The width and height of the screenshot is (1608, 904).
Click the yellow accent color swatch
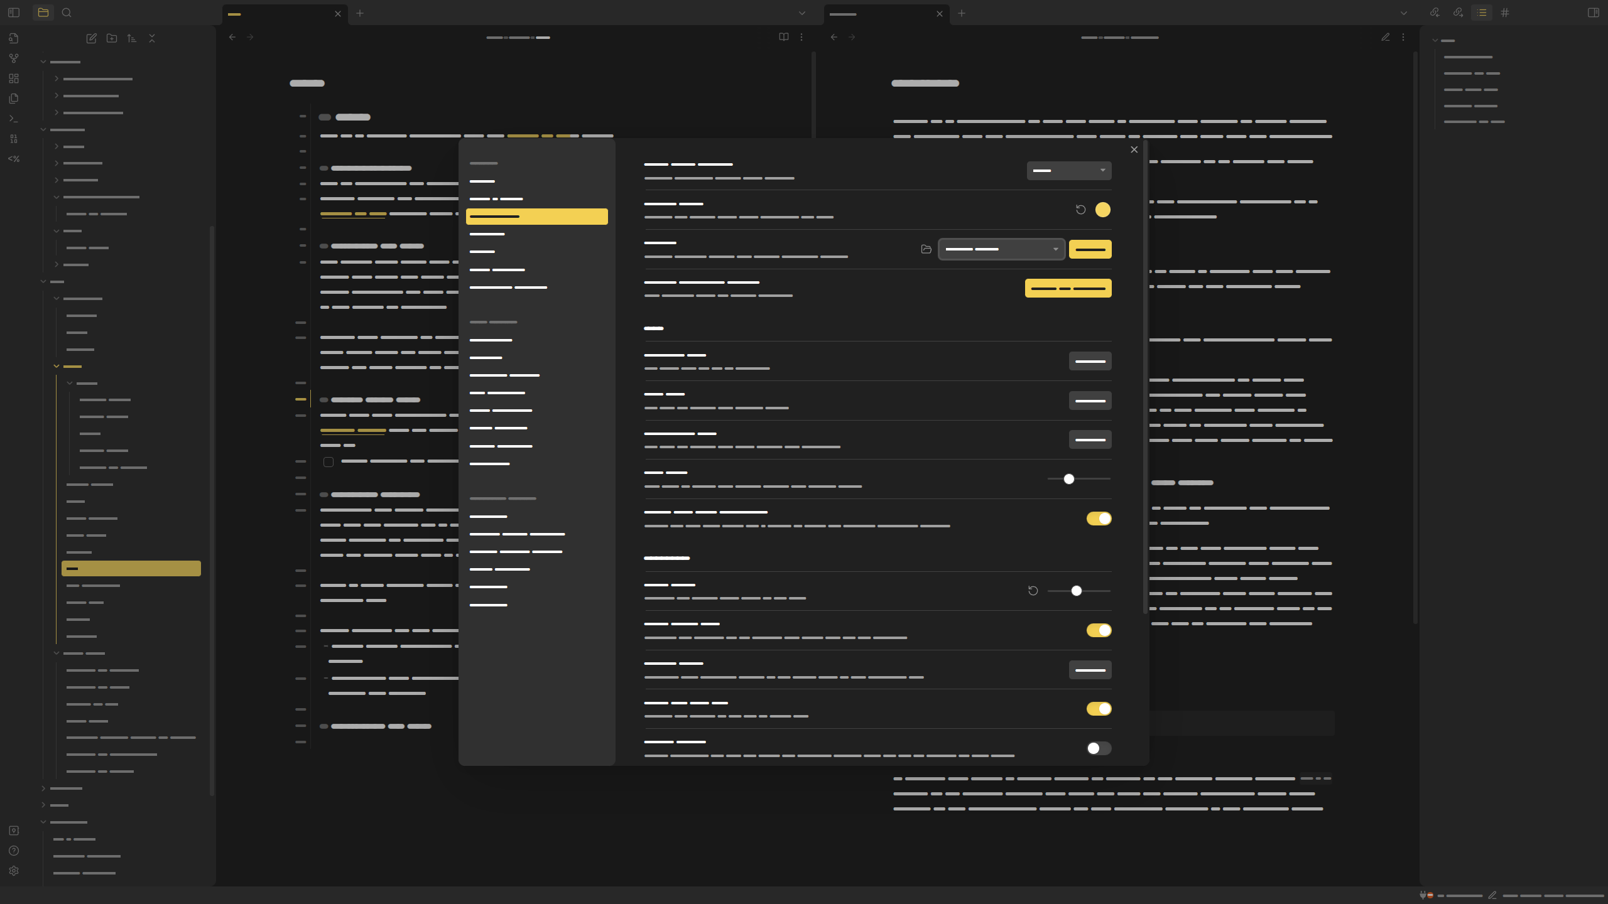1102,210
